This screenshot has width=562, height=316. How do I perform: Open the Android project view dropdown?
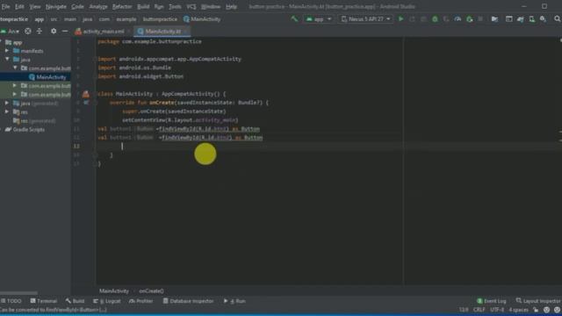10,32
